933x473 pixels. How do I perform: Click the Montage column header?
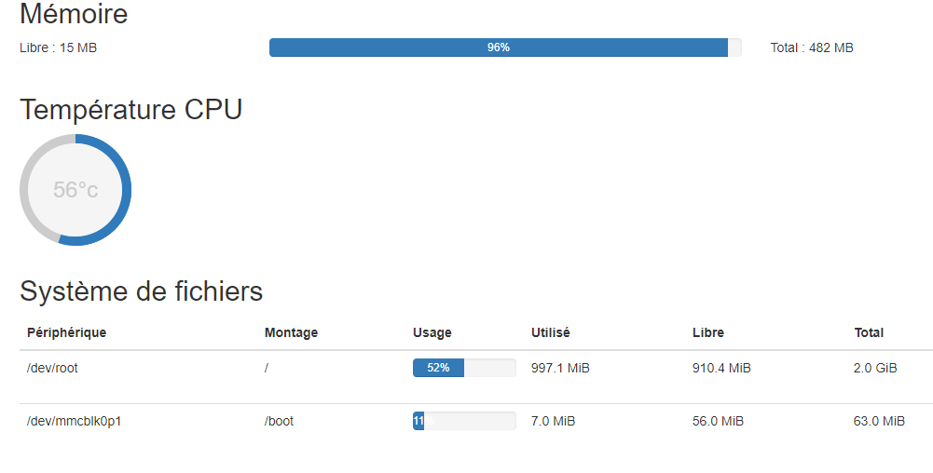point(291,332)
